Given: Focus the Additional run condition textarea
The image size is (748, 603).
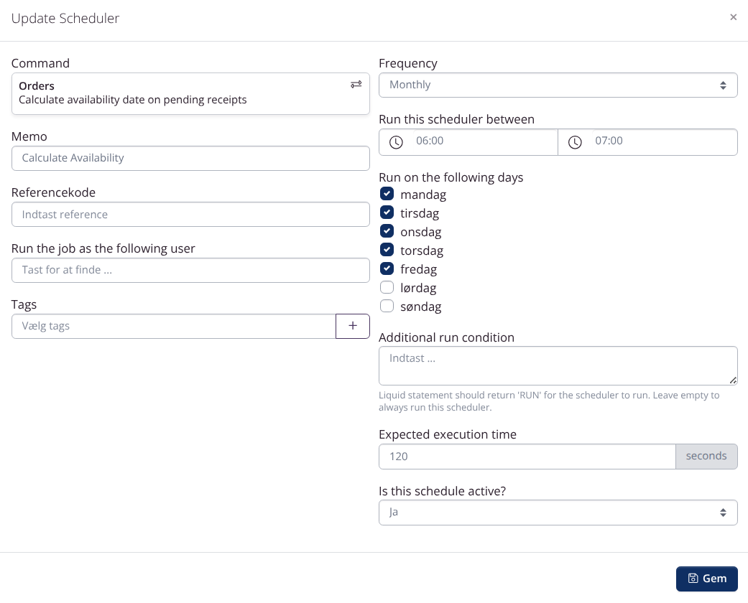Looking at the screenshot, I should (558, 365).
